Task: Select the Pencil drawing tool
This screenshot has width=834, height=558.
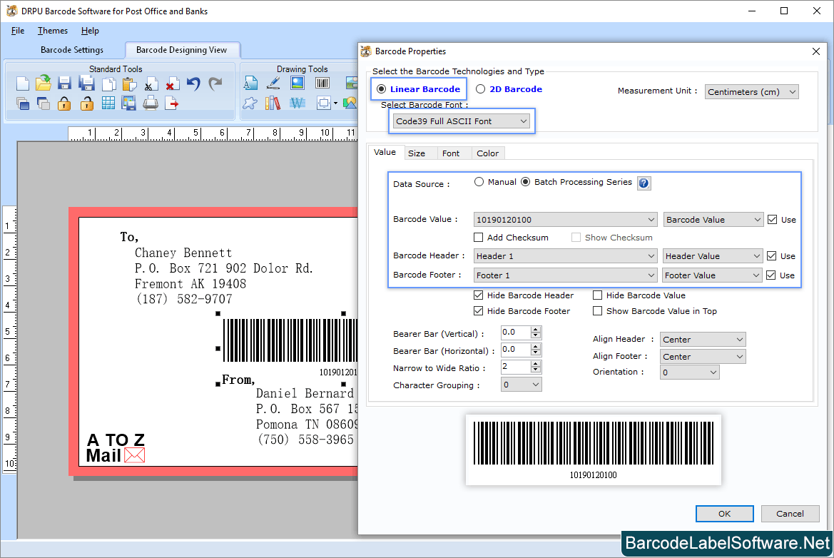Action: click(273, 83)
